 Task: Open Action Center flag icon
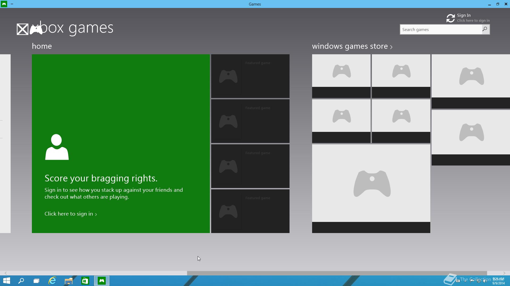472,281
